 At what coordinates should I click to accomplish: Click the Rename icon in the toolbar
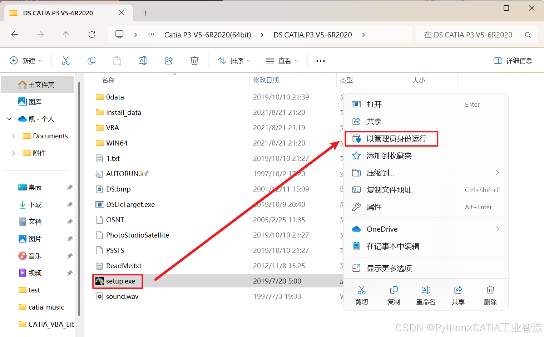(x=143, y=61)
